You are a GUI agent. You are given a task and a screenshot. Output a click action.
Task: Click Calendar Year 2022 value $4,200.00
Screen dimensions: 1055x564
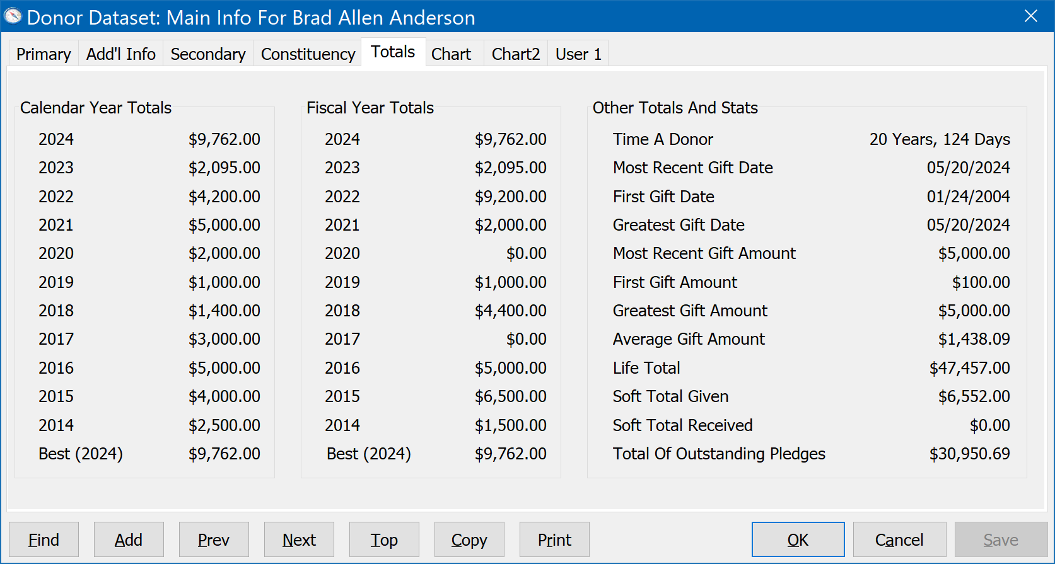pos(224,197)
